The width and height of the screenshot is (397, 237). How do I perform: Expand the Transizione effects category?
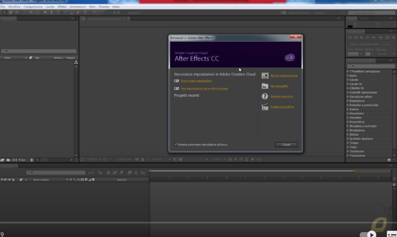click(348, 152)
